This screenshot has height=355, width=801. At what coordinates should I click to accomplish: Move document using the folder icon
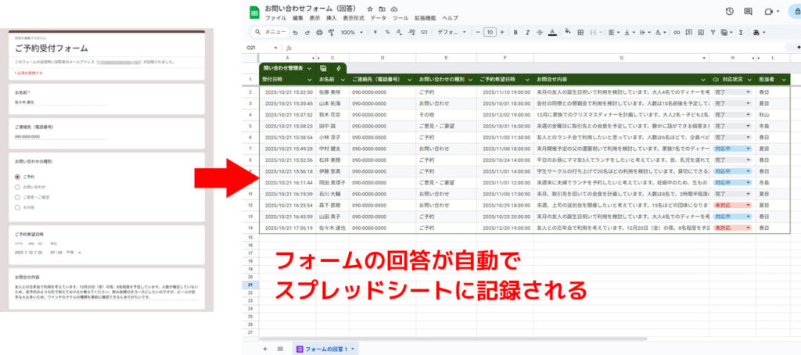coord(382,9)
